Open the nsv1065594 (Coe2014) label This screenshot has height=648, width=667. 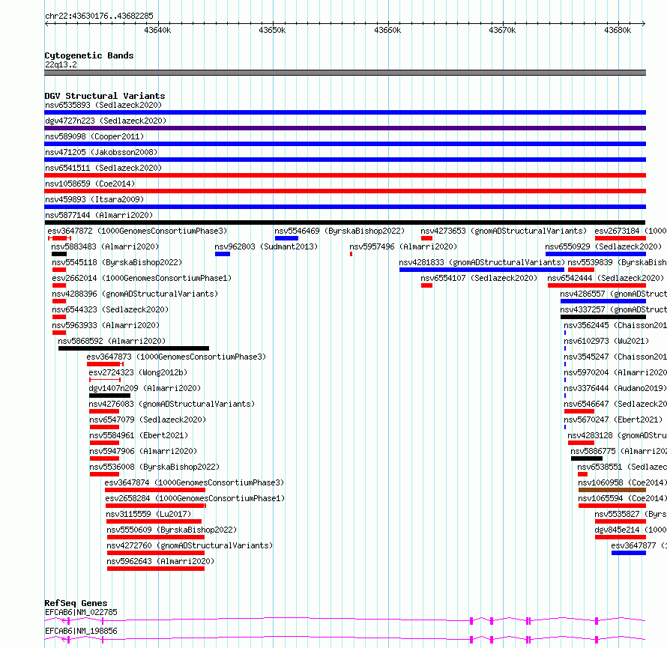[x=622, y=498]
